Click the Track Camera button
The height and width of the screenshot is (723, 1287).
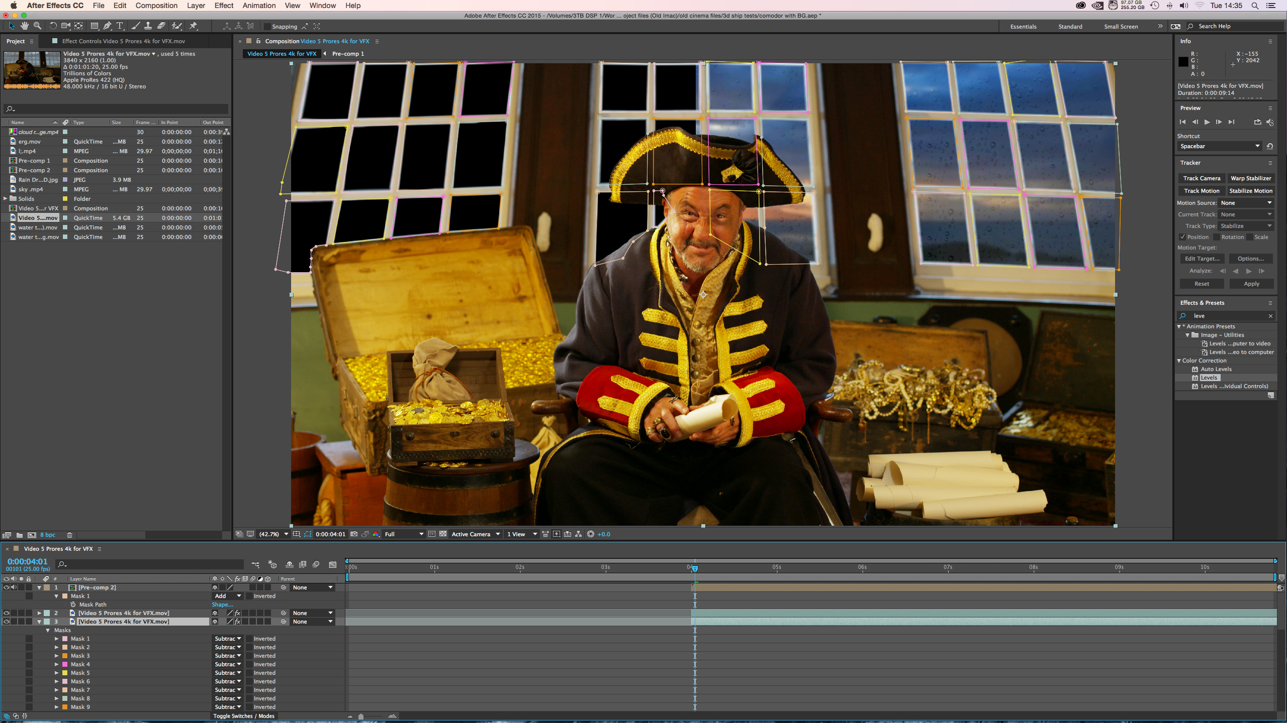1202,178
